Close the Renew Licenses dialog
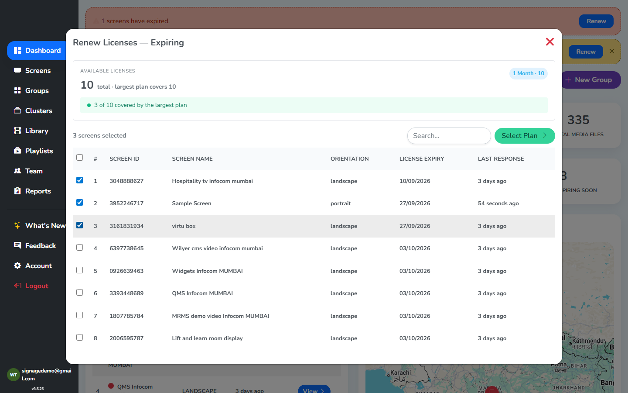628x393 pixels. click(550, 41)
